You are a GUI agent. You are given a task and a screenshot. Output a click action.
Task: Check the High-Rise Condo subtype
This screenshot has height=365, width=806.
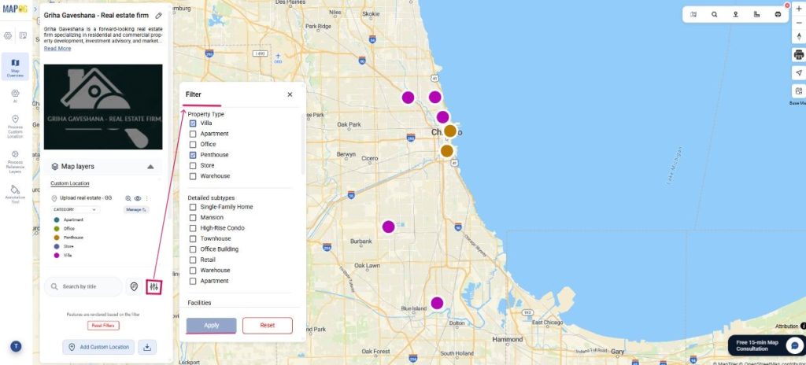point(193,228)
